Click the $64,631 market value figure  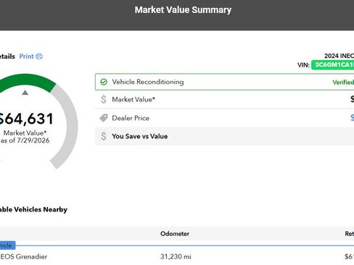click(x=26, y=119)
